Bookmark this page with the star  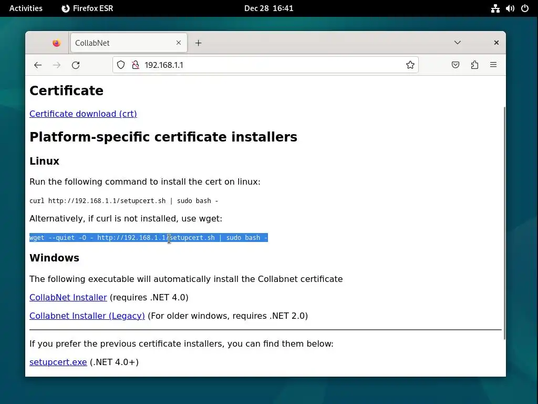pos(410,65)
